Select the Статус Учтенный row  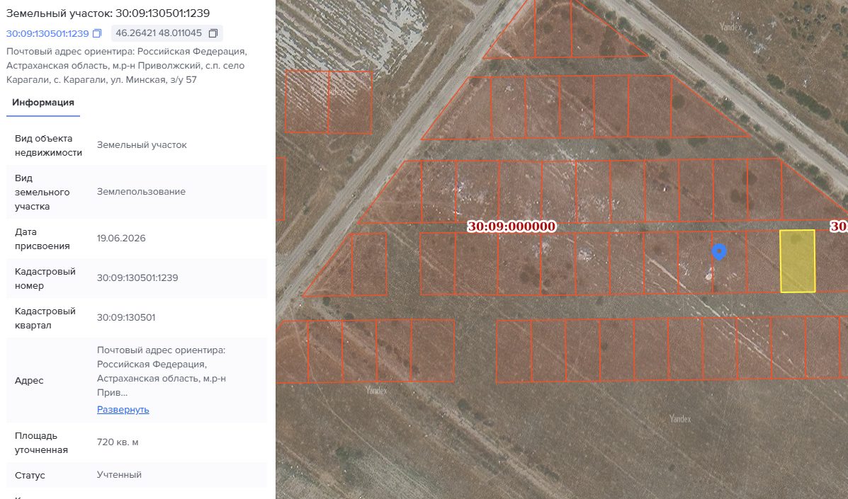coord(137,475)
